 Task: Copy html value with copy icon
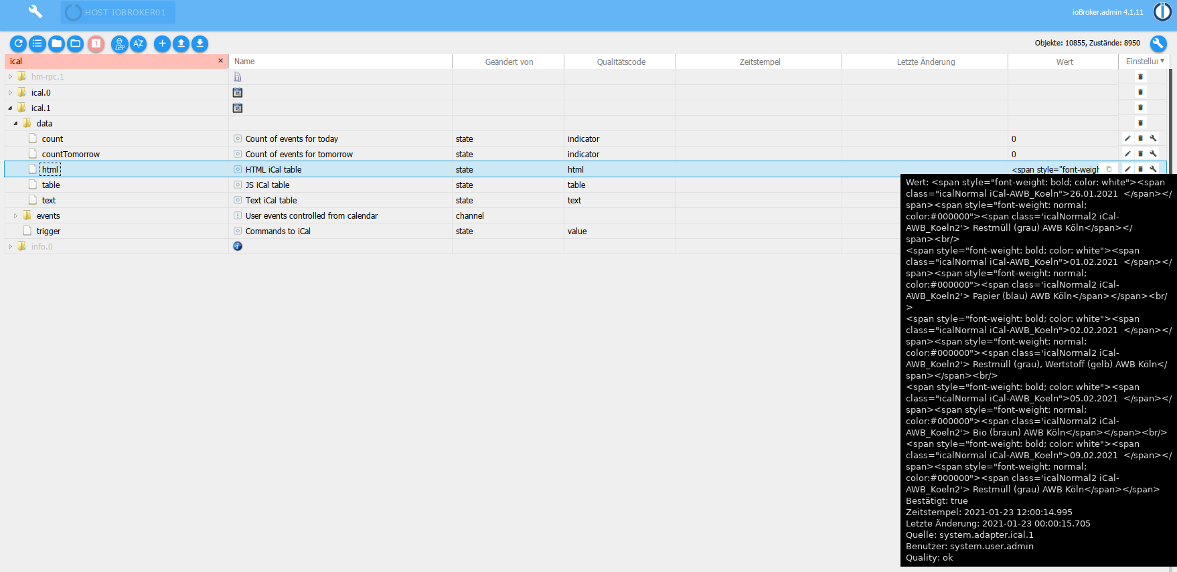pyautogui.click(x=1109, y=169)
